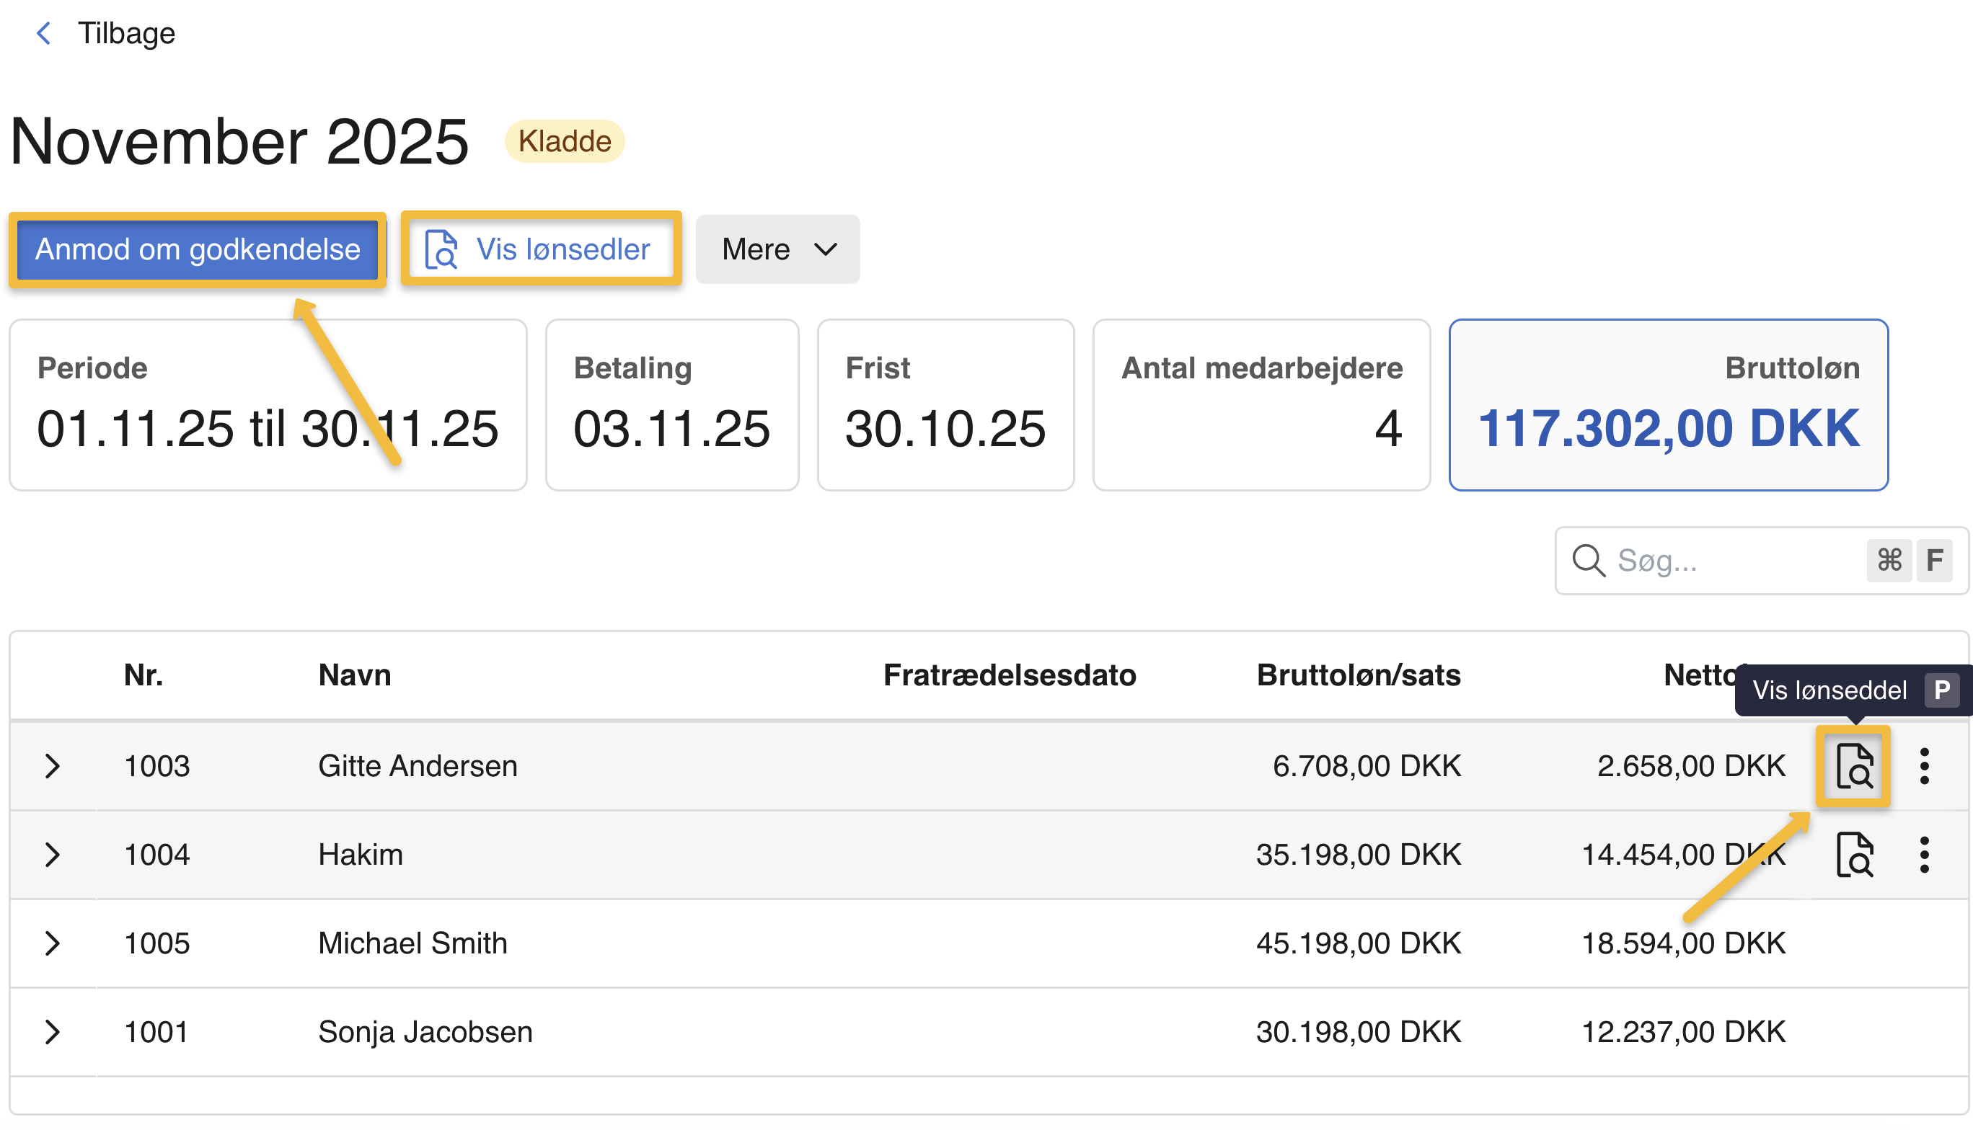Image resolution: width=1973 pixels, height=1130 pixels.
Task: Select the Bruttoløn summary card
Action: 1668,404
